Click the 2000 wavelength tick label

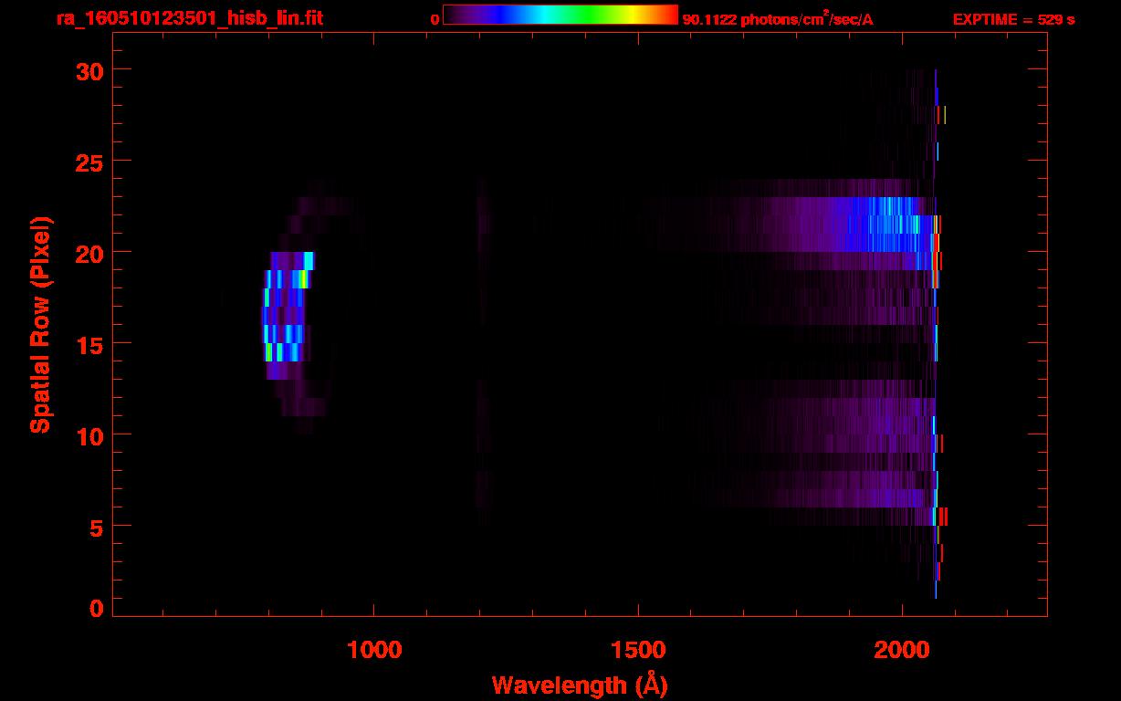pyautogui.click(x=902, y=648)
